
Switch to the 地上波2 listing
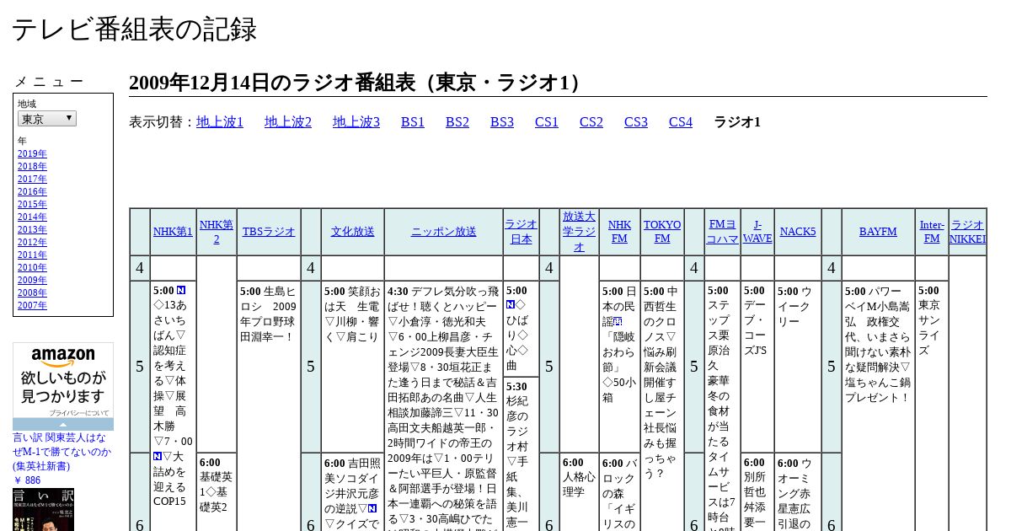pyautogui.click(x=288, y=122)
